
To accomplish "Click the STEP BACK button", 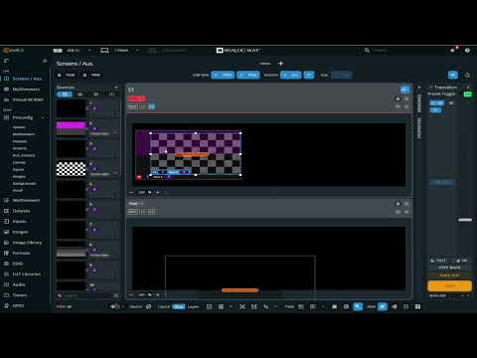I will coord(449,268).
